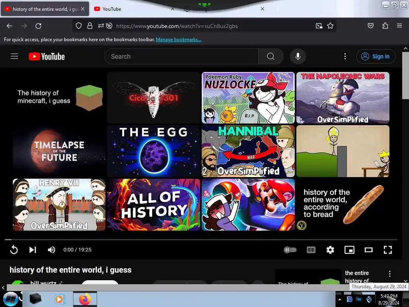The height and width of the screenshot is (307, 409).
Task: Close the YouTube tab
Action: point(173,9)
